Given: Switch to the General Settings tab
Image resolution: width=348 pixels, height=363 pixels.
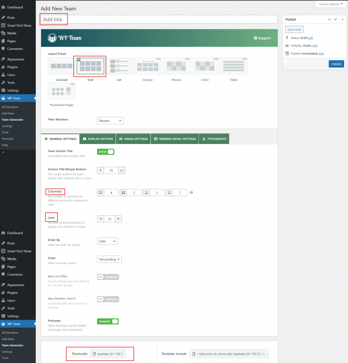Looking at the screenshot, I should pyautogui.click(x=60, y=139).
